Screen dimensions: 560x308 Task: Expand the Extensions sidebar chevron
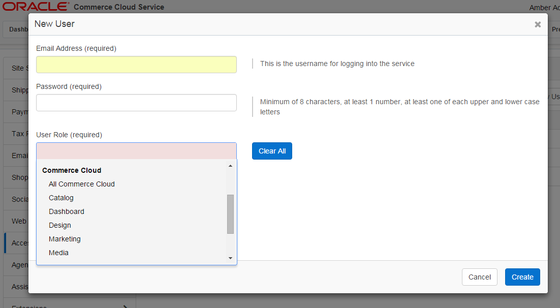click(126, 306)
